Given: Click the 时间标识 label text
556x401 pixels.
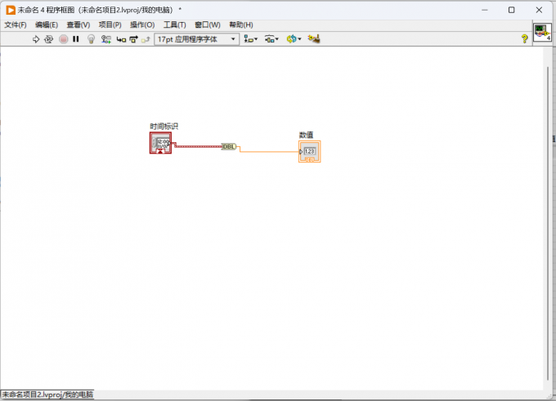Looking at the screenshot, I should click(x=164, y=127).
